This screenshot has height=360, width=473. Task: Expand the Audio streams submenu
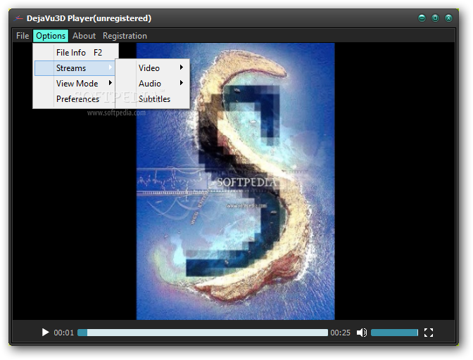pos(153,84)
